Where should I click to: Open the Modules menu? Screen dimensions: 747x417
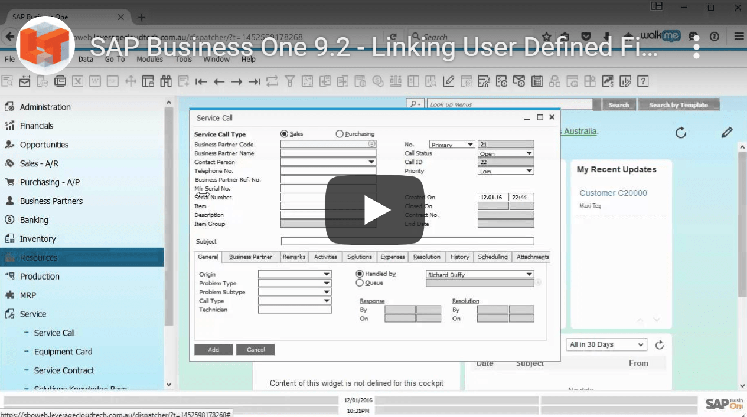[149, 59]
